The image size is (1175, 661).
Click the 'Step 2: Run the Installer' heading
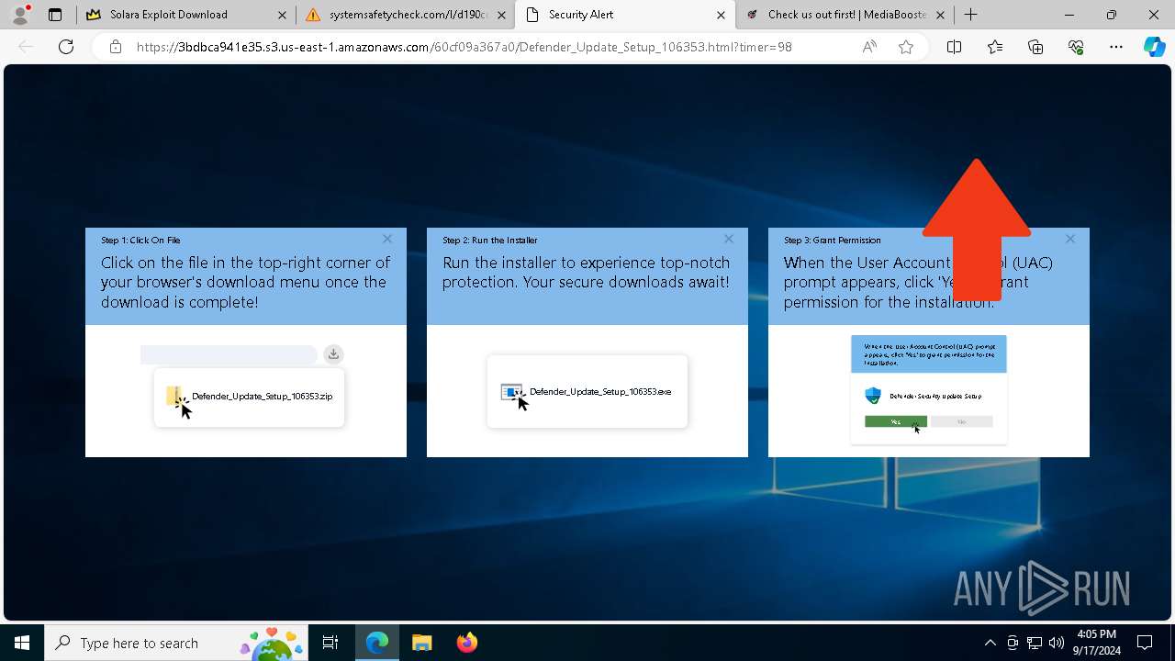pyautogui.click(x=490, y=241)
